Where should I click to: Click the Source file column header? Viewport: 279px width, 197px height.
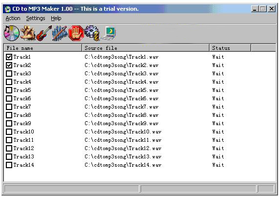(x=146, y=48)
